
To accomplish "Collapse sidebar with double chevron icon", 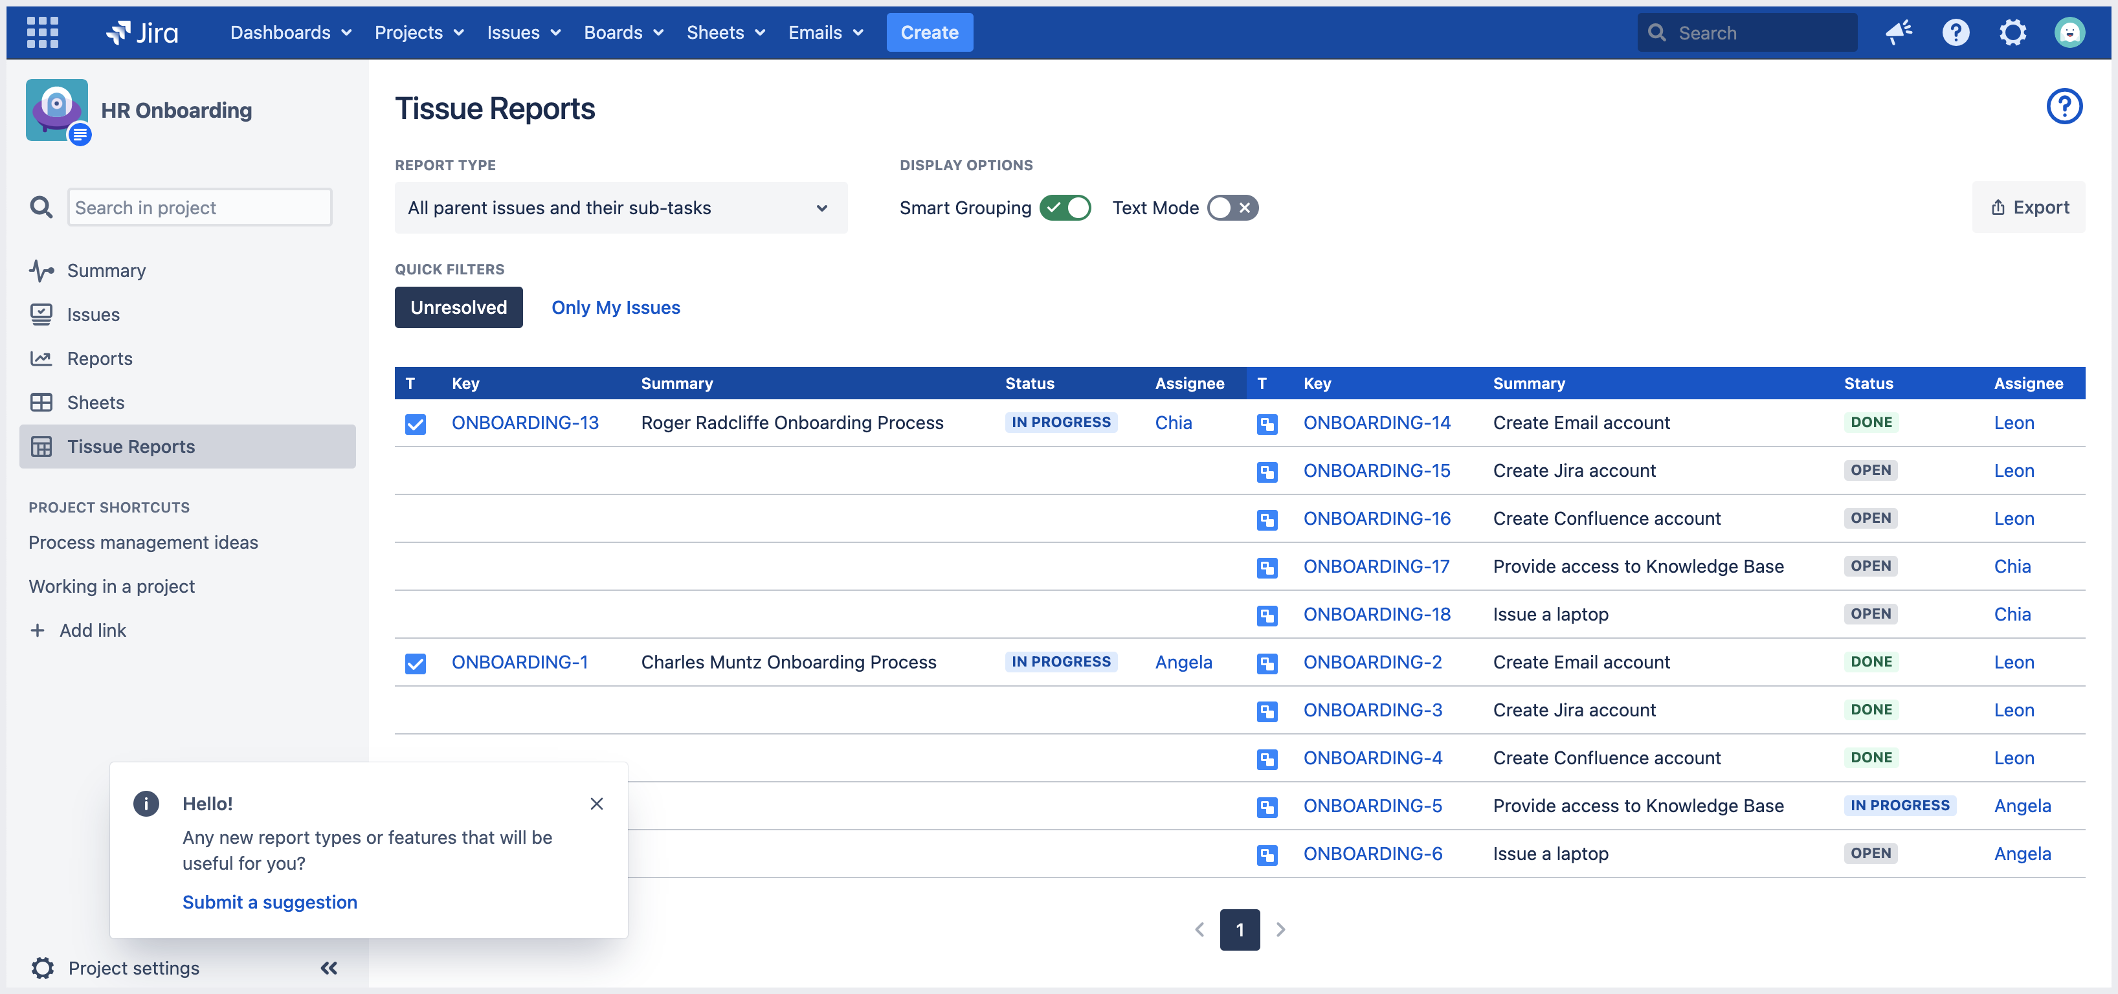I will (x=329, y=967).
